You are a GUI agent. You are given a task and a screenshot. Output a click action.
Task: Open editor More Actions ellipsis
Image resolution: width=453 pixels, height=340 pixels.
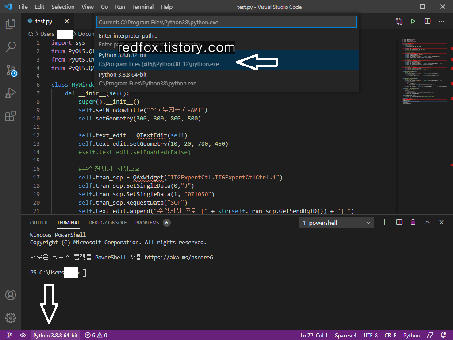pyautogui.click(x=441, y=21)
